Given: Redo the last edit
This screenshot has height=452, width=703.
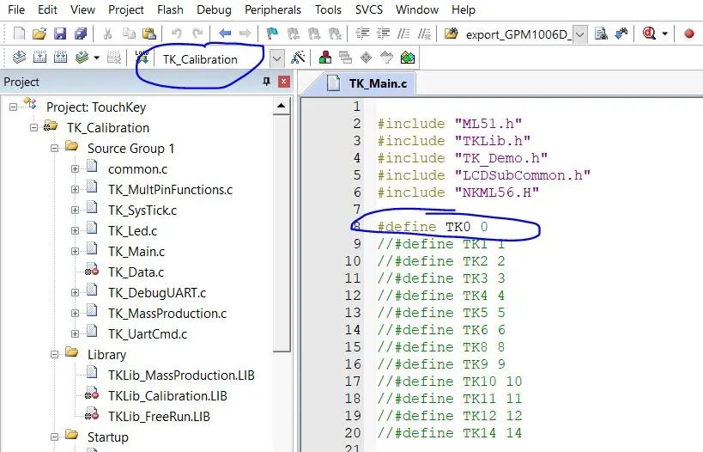Looking at the screenshot, I should [197, 34].
